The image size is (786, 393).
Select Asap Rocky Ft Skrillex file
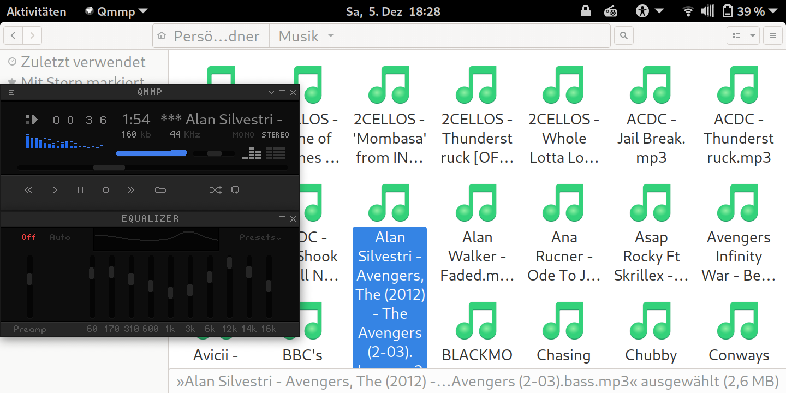(x=651, y=234)
